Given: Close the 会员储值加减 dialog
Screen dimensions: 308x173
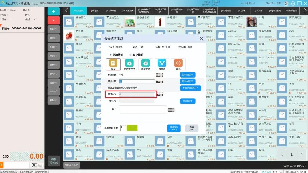Looking at the screenshot, I should click(x=201, y=39).
